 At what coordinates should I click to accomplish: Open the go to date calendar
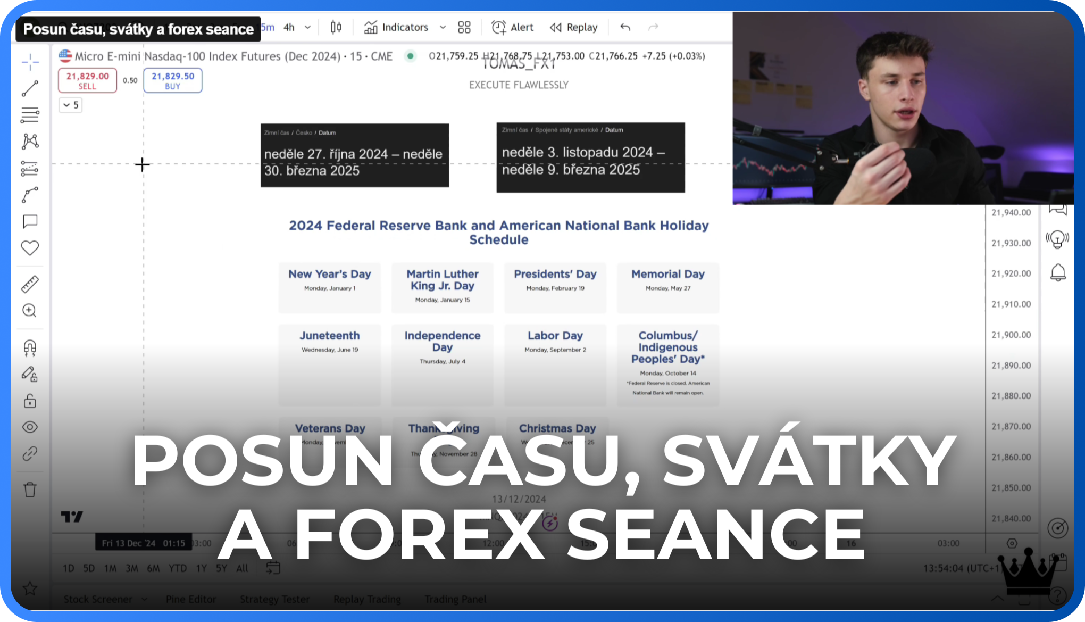(273, 568)
